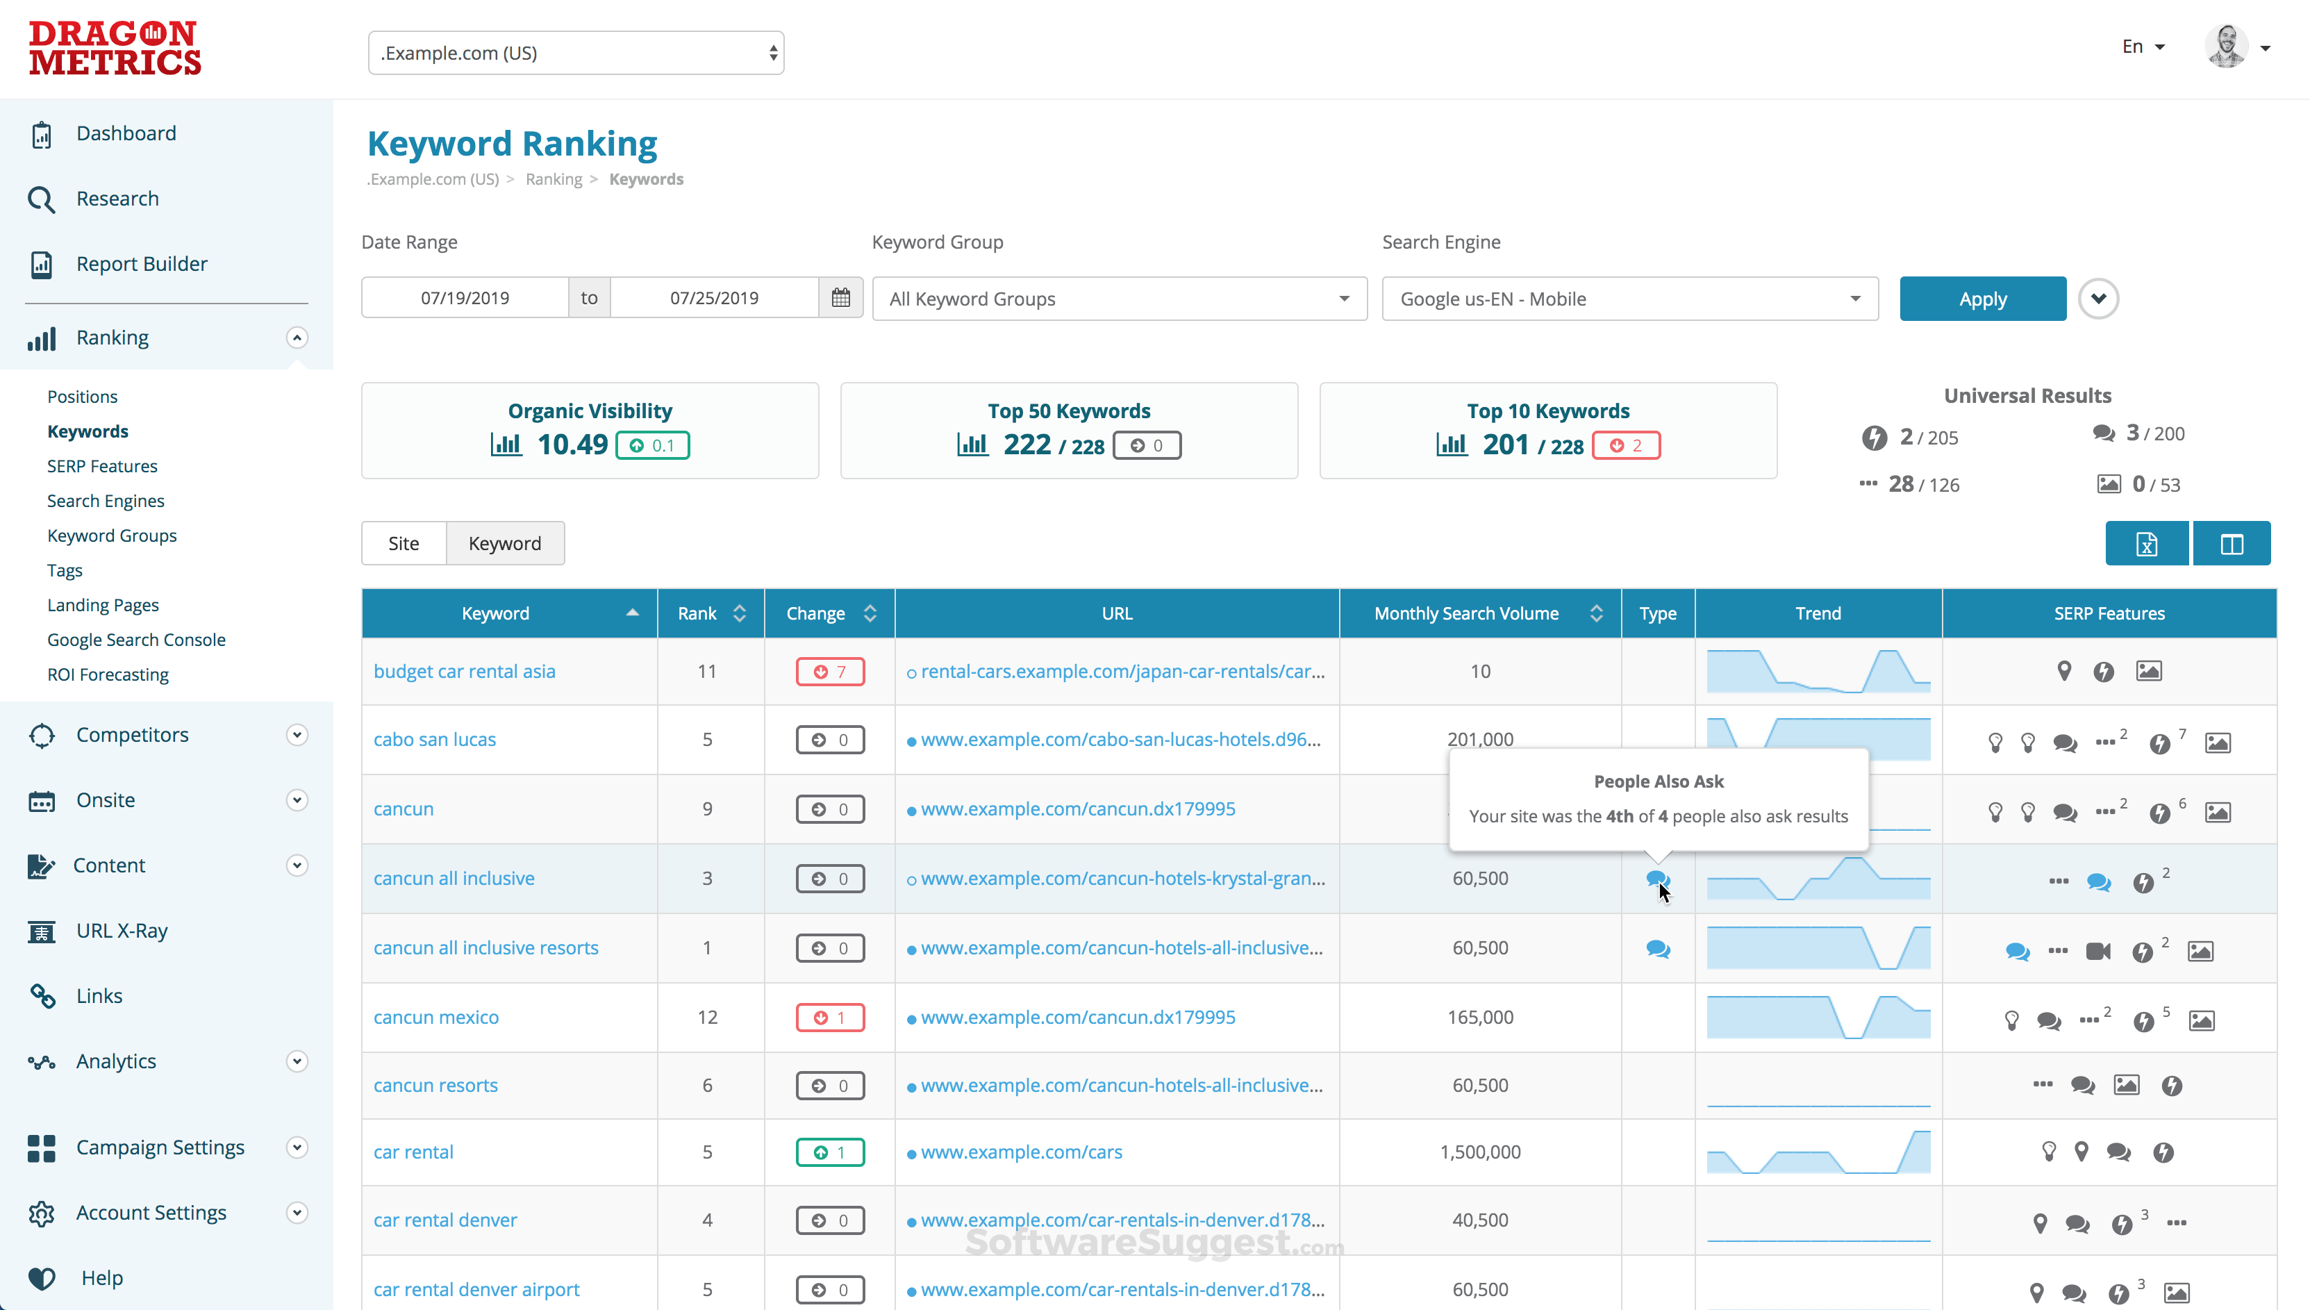
Task: Open the Search Engine dropdown
Action: pos(1629,299)
